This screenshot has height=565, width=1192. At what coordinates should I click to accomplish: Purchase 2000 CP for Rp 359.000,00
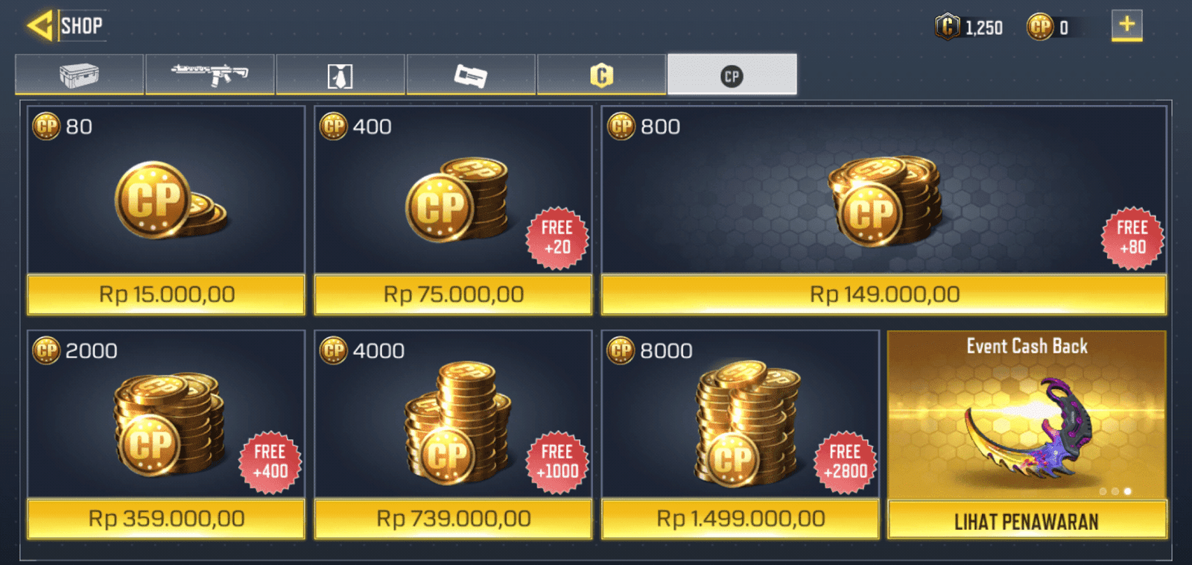pyautogui.click(x=166, y=519)
